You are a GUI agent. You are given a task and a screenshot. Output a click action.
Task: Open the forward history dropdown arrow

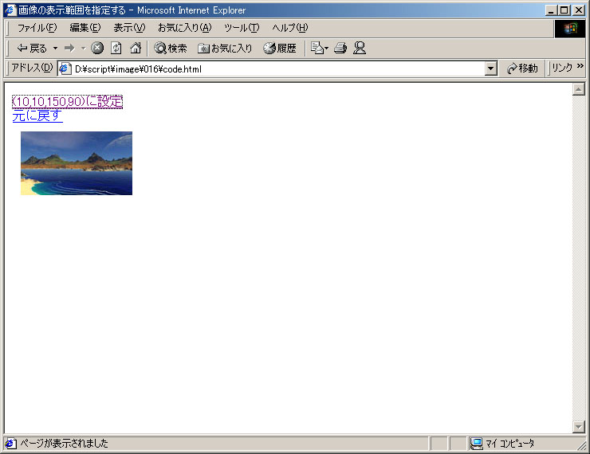83,48
